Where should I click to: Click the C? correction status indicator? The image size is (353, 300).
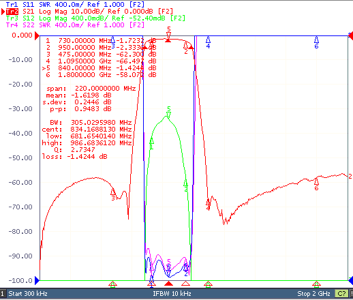coord(341,294)
